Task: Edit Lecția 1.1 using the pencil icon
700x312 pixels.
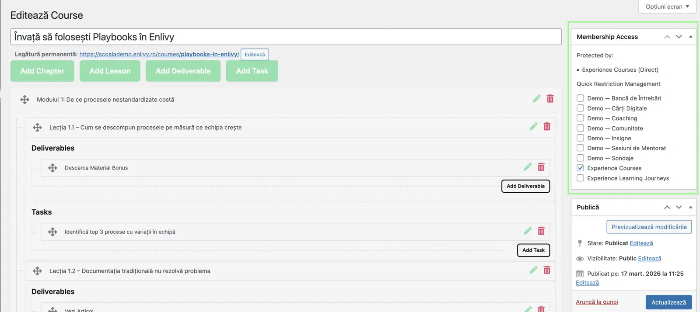Action: click(533, 127)
